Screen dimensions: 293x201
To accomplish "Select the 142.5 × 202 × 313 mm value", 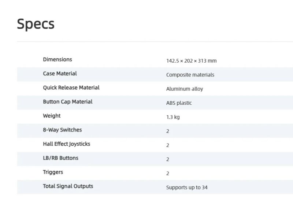I will pyautogui.click(x=191, y=61).
